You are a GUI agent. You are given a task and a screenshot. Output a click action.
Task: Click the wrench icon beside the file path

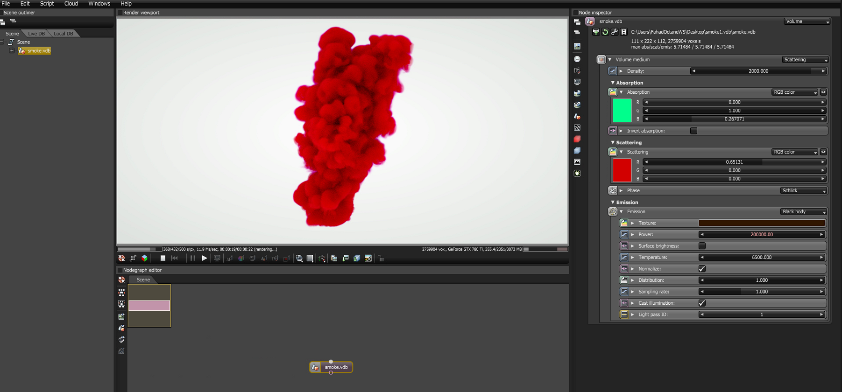click(615, 32)
